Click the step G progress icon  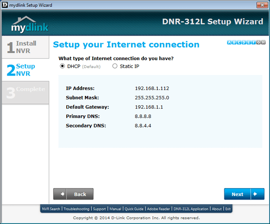(x=258, y=42)
